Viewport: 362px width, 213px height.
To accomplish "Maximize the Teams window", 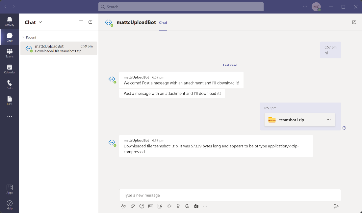I will [343, 7].
